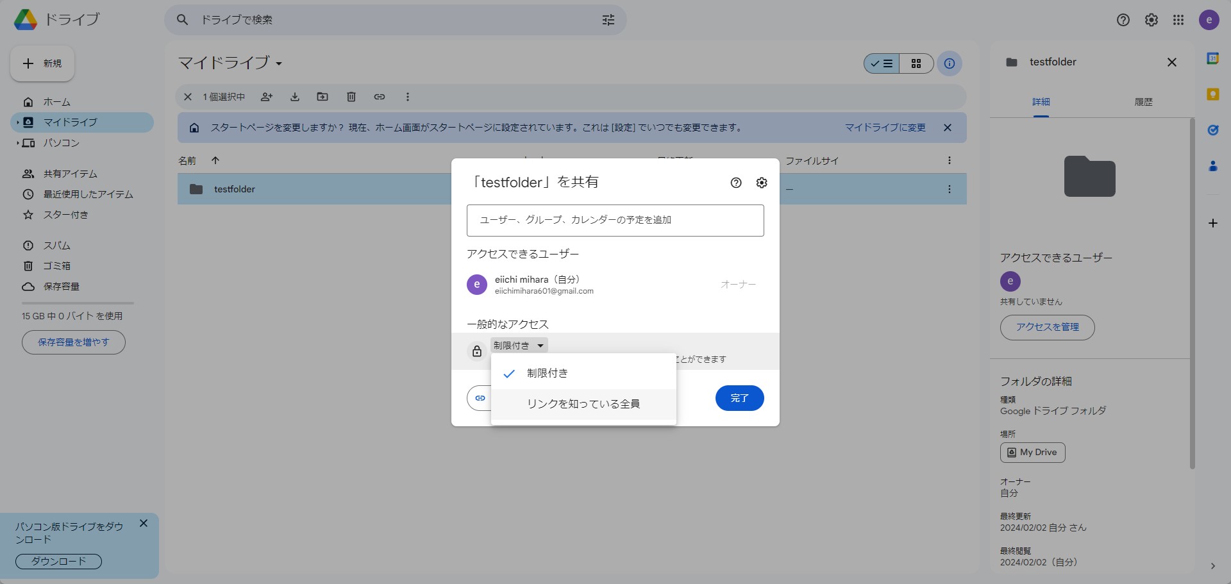Viewport: 1231px width, 584px height.
Task: Toggle name column sort arrow
Action: (x=215, y=160)
